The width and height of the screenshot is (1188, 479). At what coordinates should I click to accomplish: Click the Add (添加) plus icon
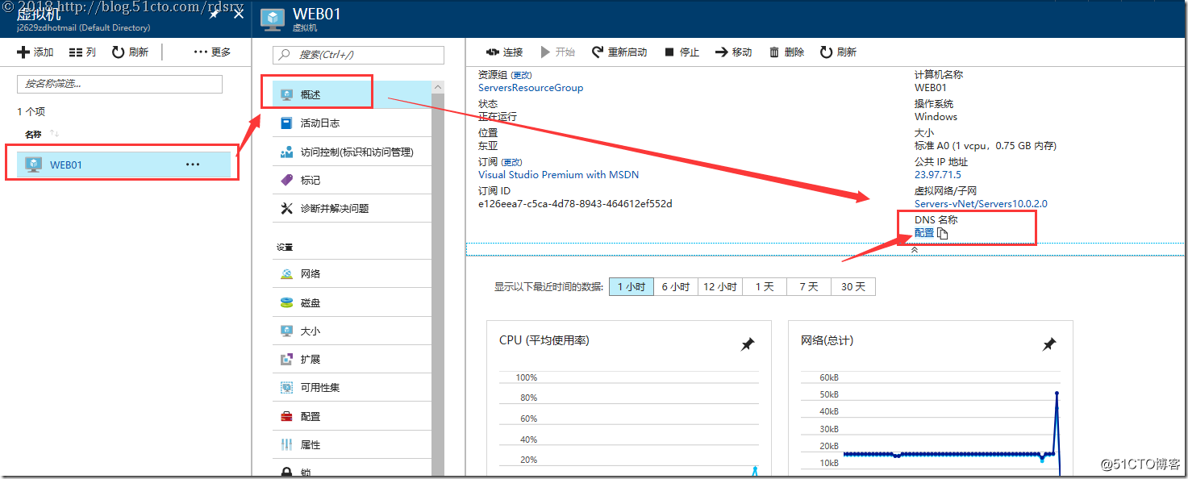click(x=23, y=52)
